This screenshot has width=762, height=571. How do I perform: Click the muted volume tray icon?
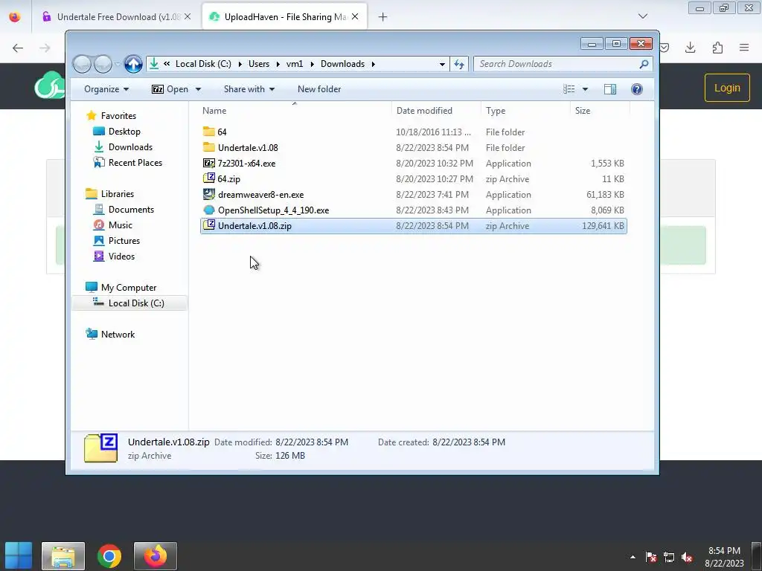click(x=687, y=557)
